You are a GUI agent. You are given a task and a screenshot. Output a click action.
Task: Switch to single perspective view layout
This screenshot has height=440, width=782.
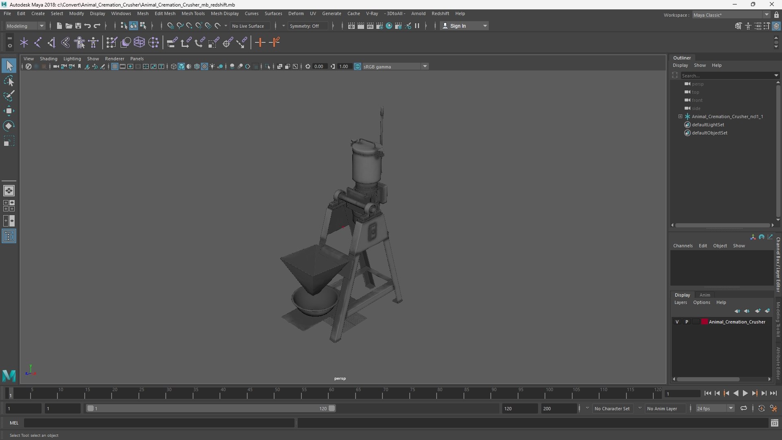9,190
